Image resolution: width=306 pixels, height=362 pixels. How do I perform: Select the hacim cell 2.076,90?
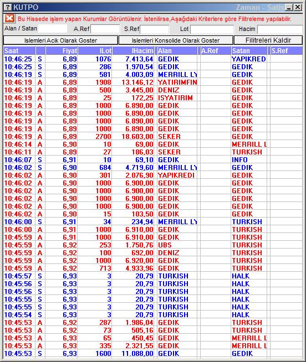133,175
